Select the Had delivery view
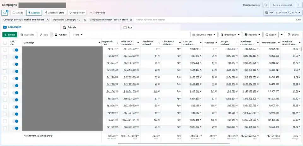Image resolution: width=303 pixels, height=146 pixels. 77,13
